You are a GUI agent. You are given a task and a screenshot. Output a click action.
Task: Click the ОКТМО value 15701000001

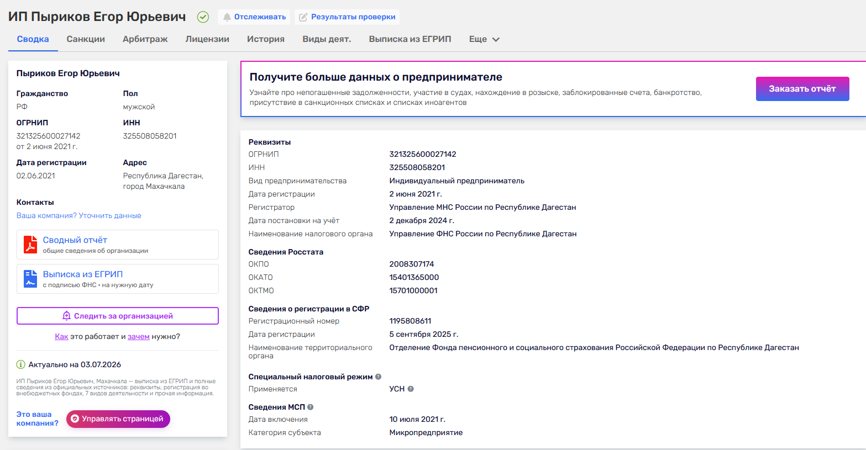[413, 291]
